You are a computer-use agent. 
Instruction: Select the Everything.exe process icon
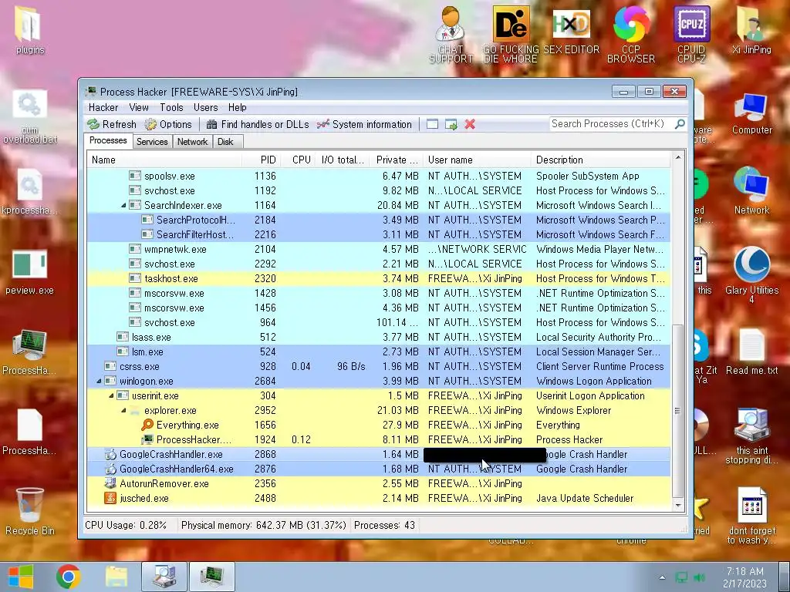coord(147,425)
